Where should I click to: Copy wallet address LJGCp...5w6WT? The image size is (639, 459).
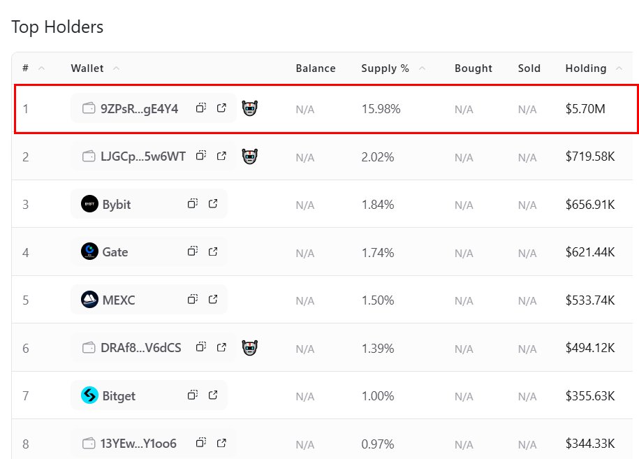coord(201,156)
